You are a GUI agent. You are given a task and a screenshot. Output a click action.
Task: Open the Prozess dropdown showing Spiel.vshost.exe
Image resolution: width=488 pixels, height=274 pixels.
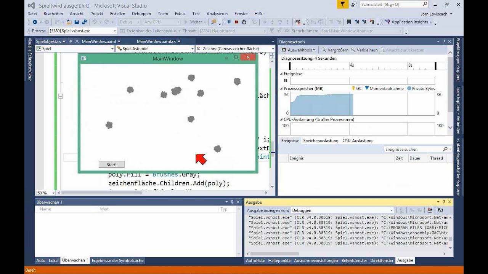click(x=83, y=31)
